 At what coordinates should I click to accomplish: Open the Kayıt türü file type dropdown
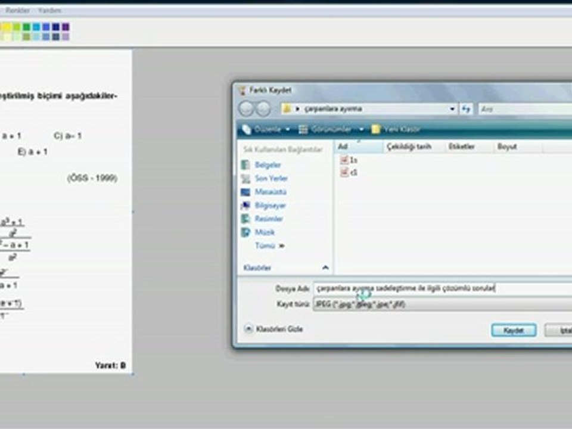[442, 304]
